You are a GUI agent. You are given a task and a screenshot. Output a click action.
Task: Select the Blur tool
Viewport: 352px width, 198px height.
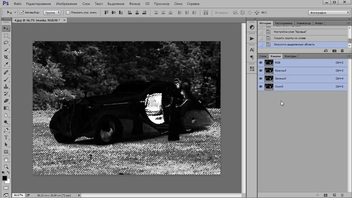pyautogui.click(x=6, y=115)
